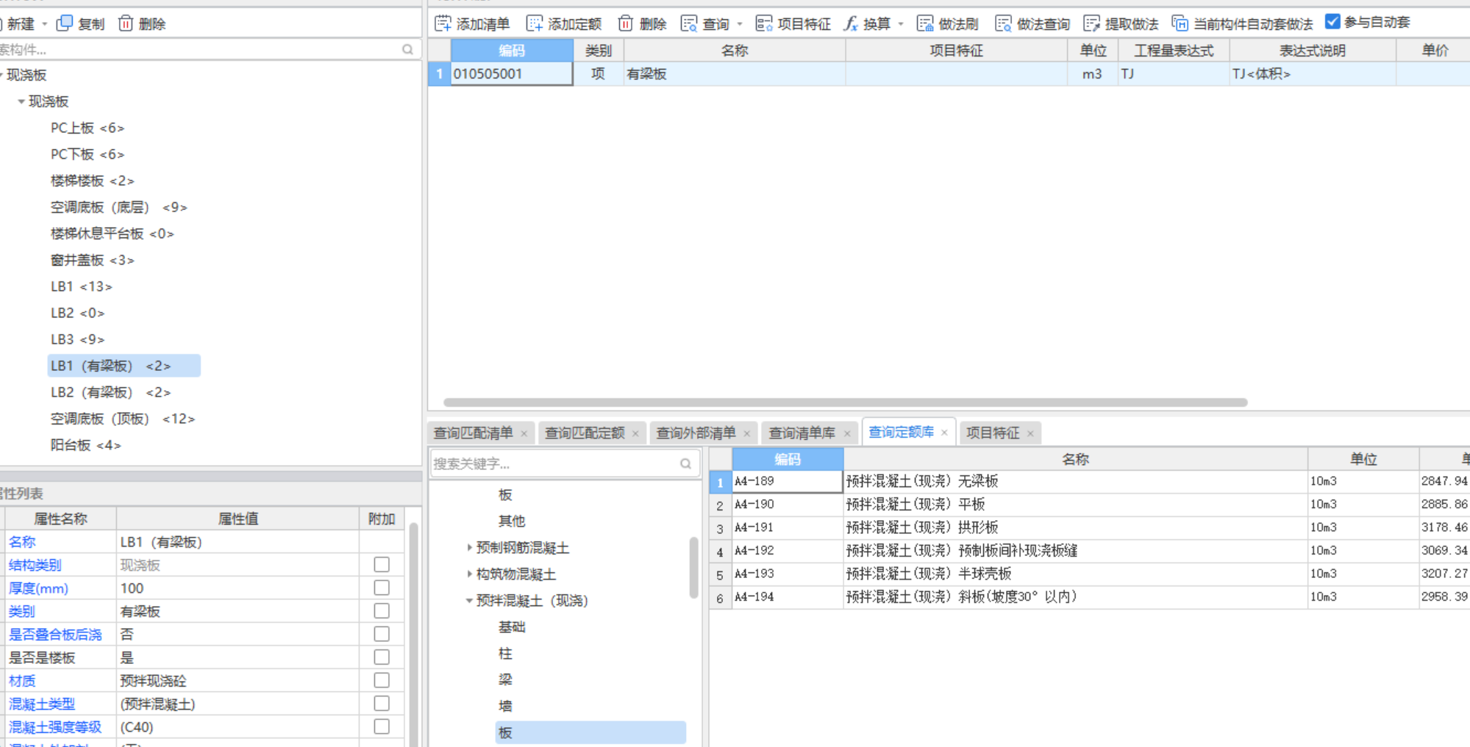
Task: Close the 查询匹配清单 tab
Action: pyautogui.click(x=524, y=433)
